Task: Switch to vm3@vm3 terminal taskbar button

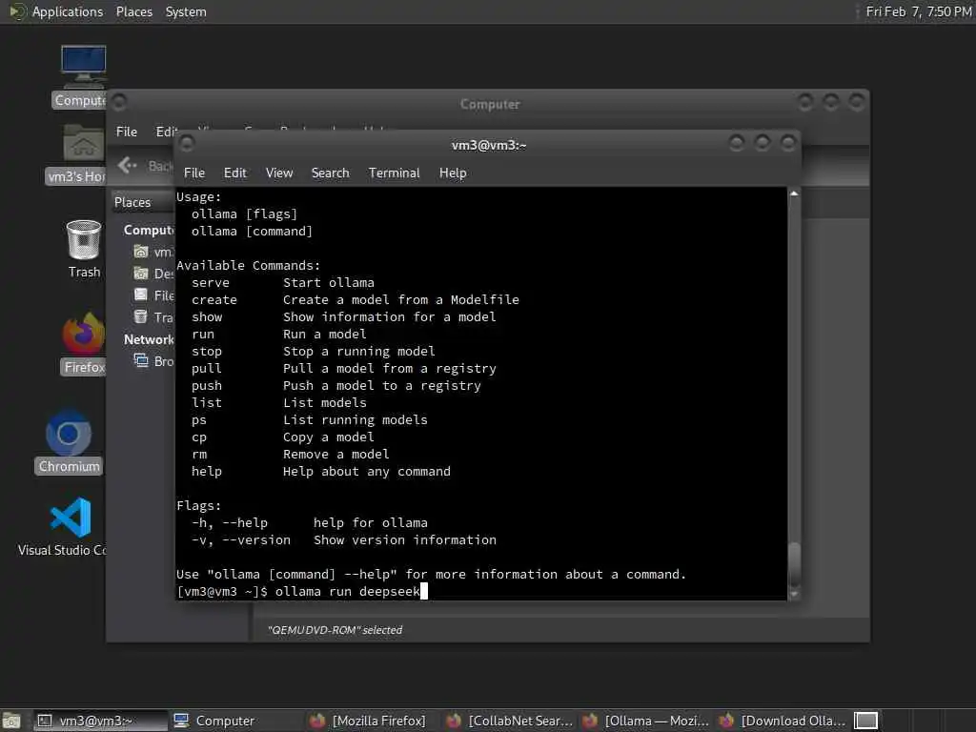Action: tap(99, 721)
